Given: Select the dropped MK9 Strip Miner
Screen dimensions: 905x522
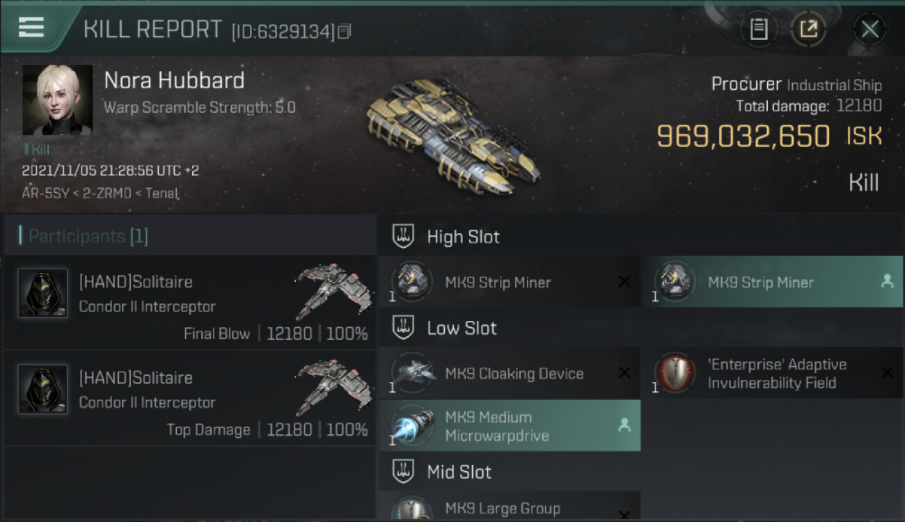Looking at the screenshot, I should [x=772, y=282].
